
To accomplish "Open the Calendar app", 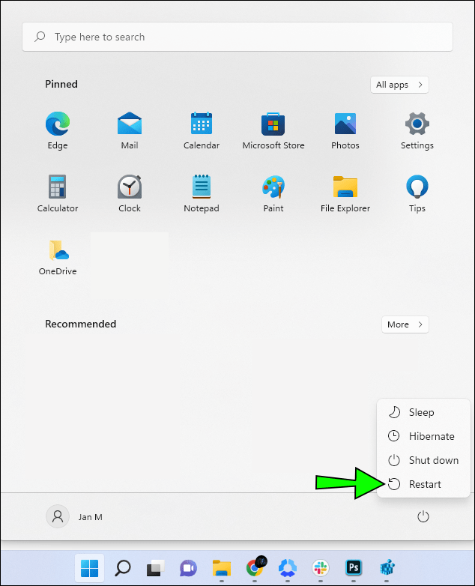I will pyautogui.click(x=202, y=130).
